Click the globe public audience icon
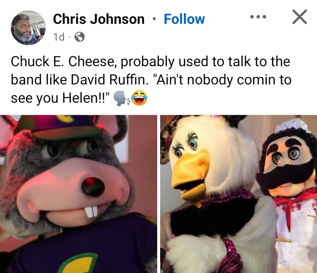Screen dimensions: 317x273 pyautogui.click(x=80, y=37)
